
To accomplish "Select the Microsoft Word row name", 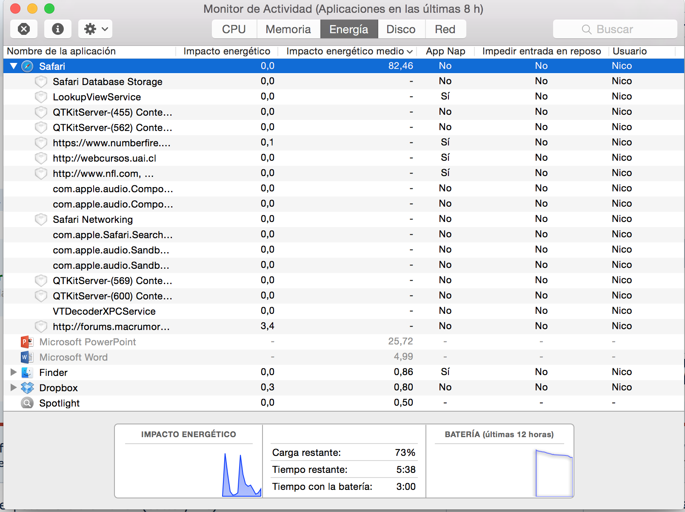I will [73, 357].
